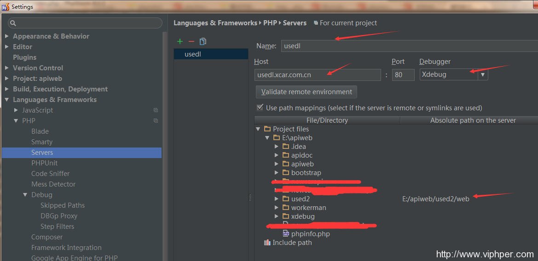Open Step Filters settings
The width and height of the screenshot is (538, 261).
coord(58,227)
